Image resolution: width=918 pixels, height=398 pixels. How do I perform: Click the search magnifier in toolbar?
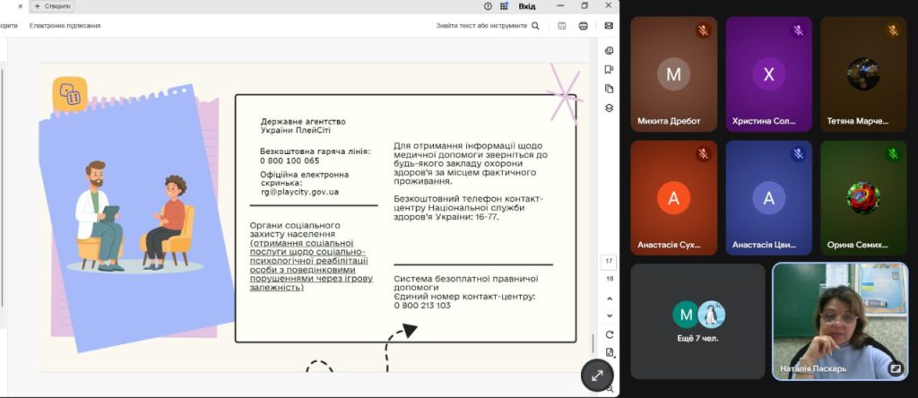(x=536, y=26)
